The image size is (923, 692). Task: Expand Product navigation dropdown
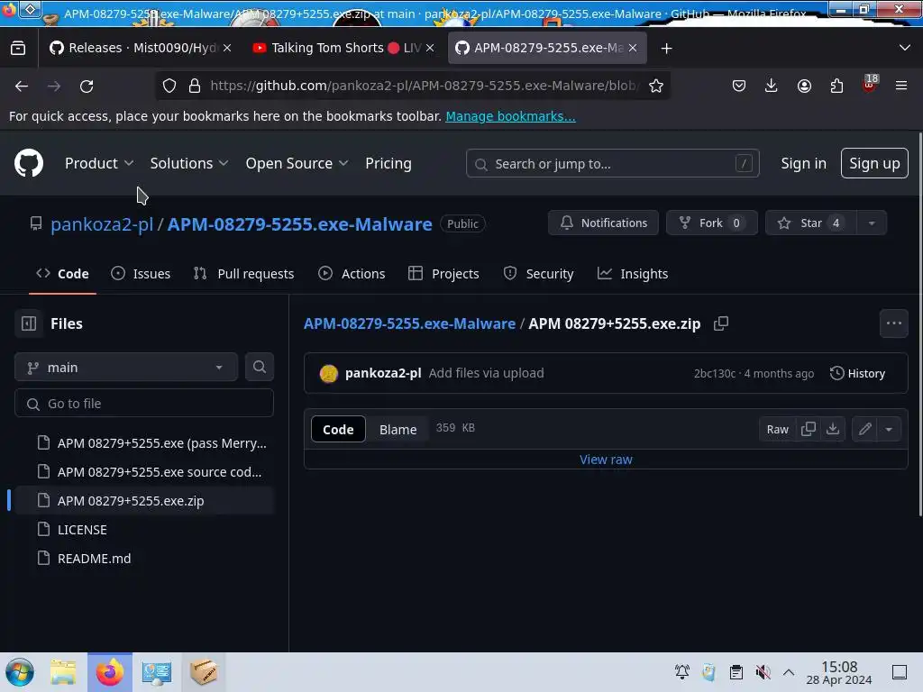99,163
